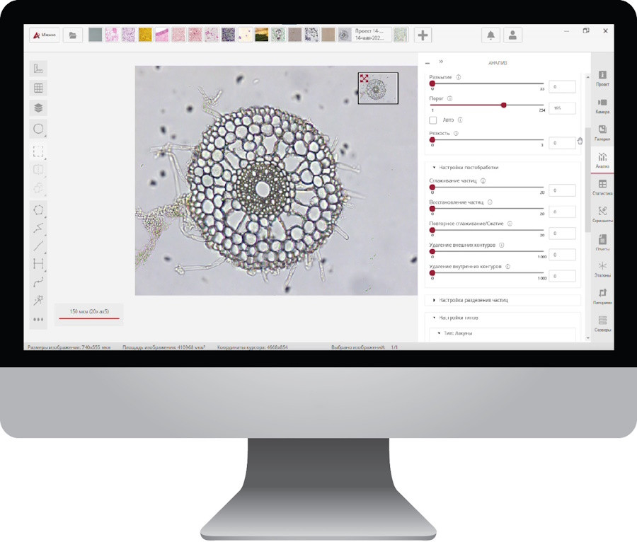
Task: Collapse the Настройки типов section
Action: pyautogui.click(x=435, y=318)
